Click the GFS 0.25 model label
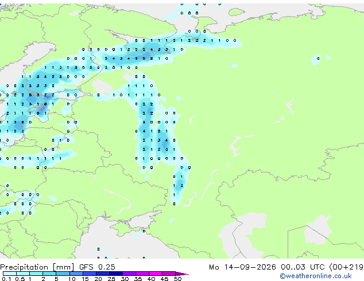Screen dimensions: 364x281 (97, 267)
